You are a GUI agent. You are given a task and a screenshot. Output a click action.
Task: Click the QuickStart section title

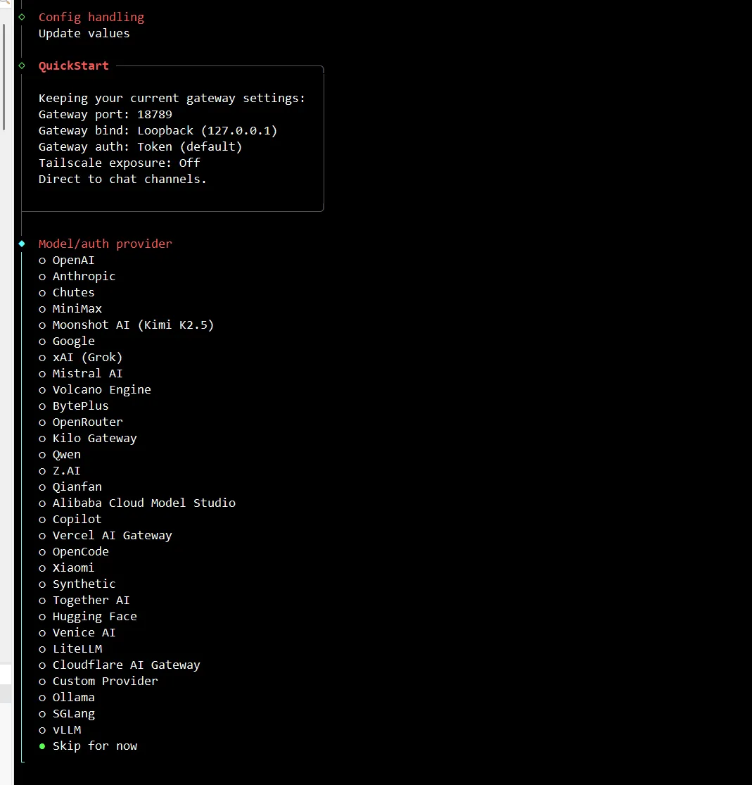pyautogui.click(x=74, y=65)
